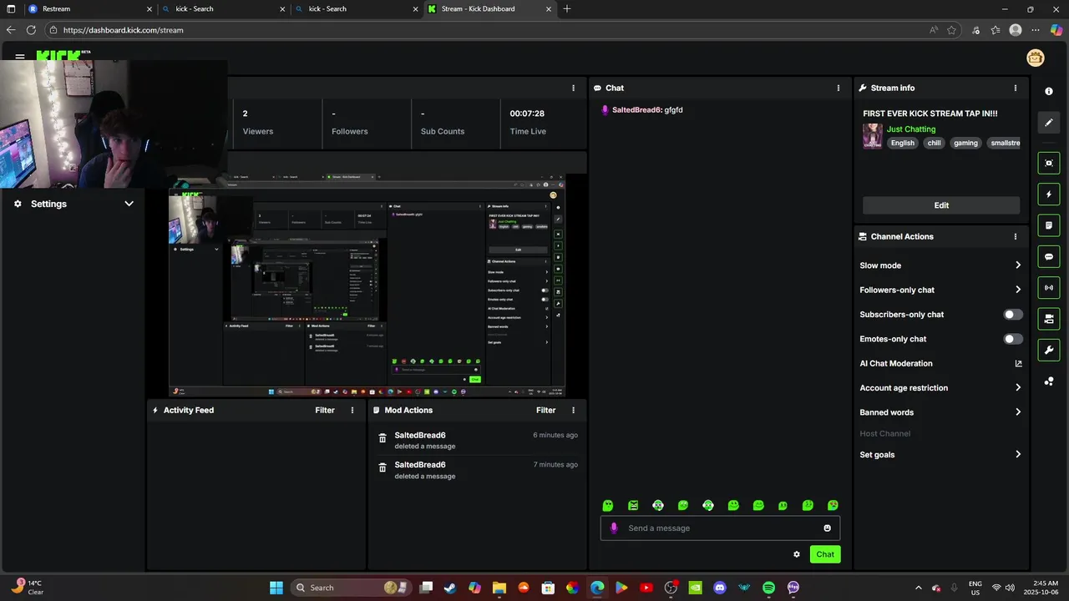Click SaltedBread6 username in chat
The height and width of the screenshot is (601, 1069).
pyautogui.click(x=637, y=110)
